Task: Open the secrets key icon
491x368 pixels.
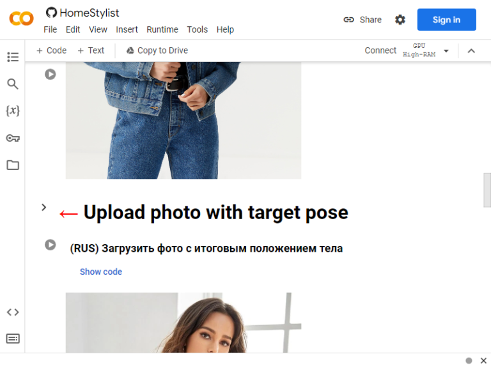Action: (13, 138)
